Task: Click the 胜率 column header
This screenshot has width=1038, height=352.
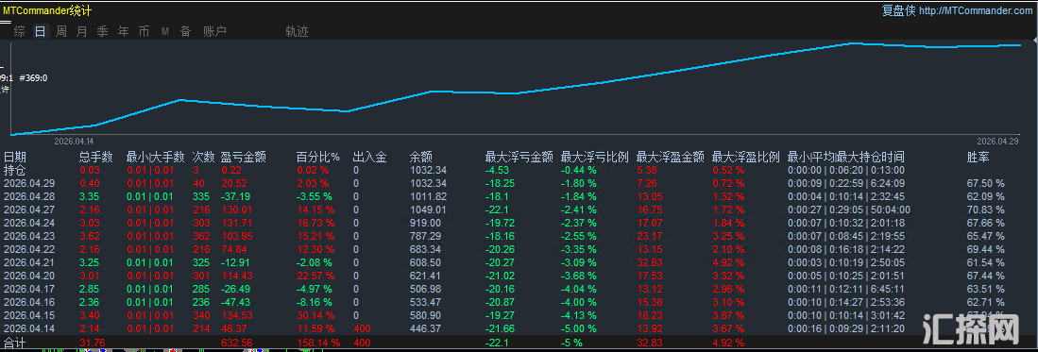Action: [x=978, y=158]
